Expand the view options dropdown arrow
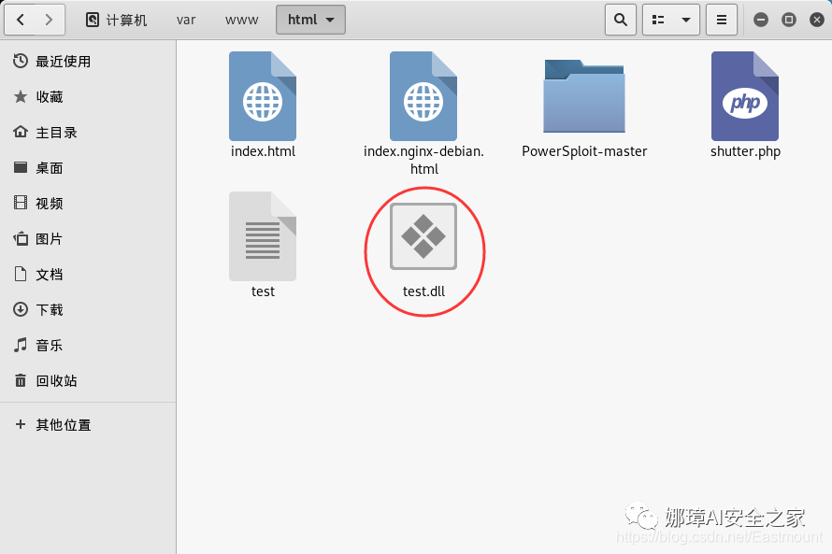 (x=686, y=21)
